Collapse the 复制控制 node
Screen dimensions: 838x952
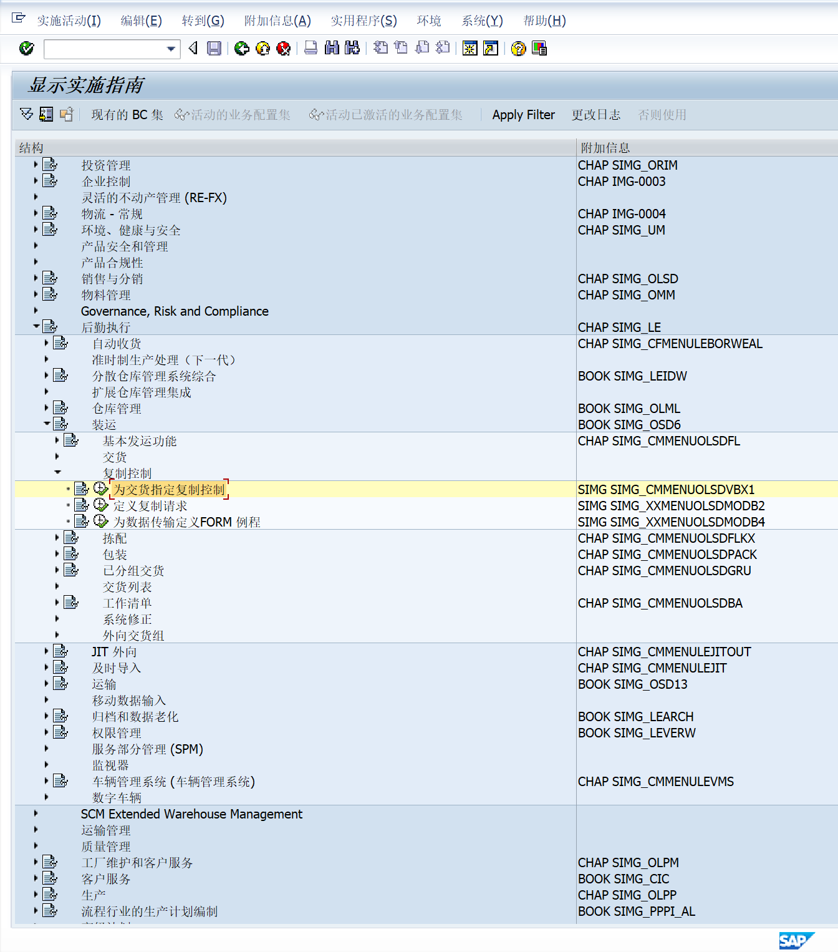pyautogui.click(x=57, y=472)
